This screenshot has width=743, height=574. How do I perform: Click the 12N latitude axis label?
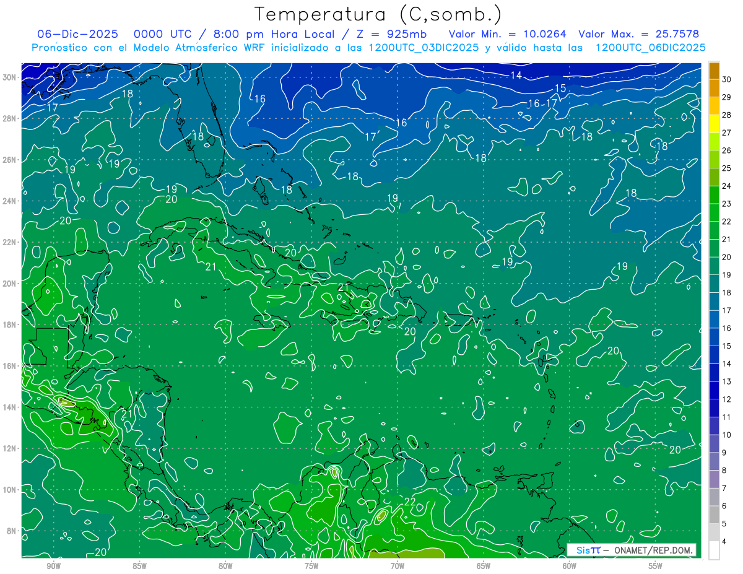[10, 448]
